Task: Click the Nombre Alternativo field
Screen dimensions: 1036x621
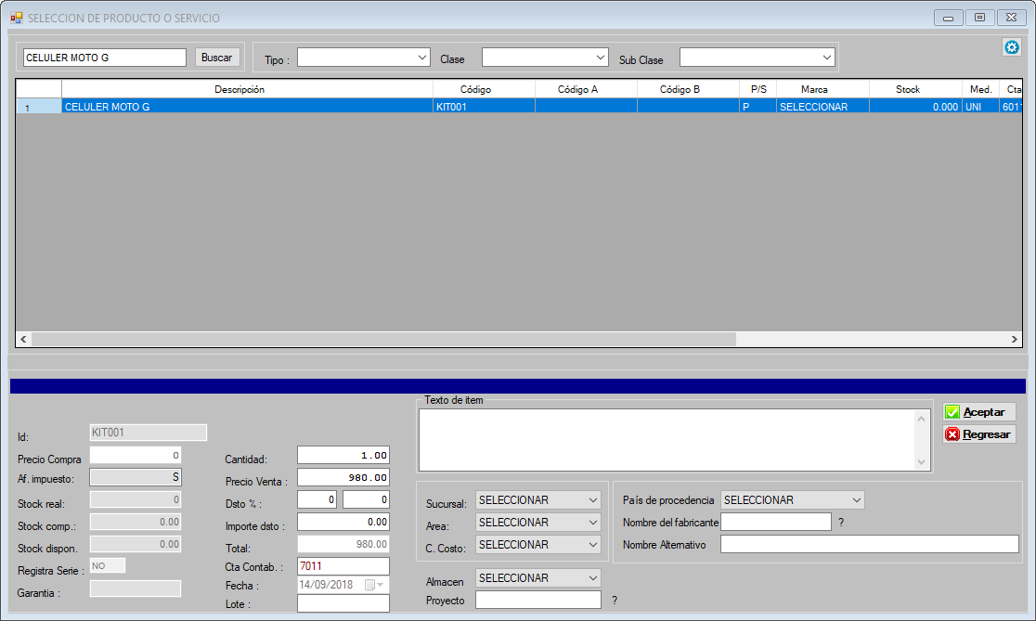Action: coord(870,544)
